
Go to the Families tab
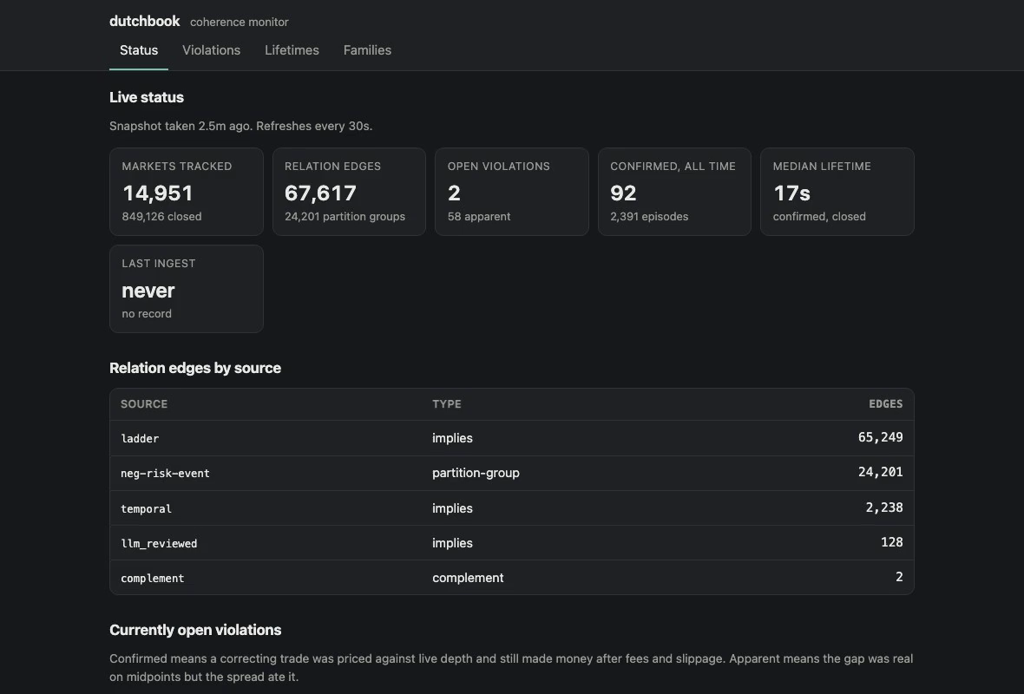(x=367, y=50)
